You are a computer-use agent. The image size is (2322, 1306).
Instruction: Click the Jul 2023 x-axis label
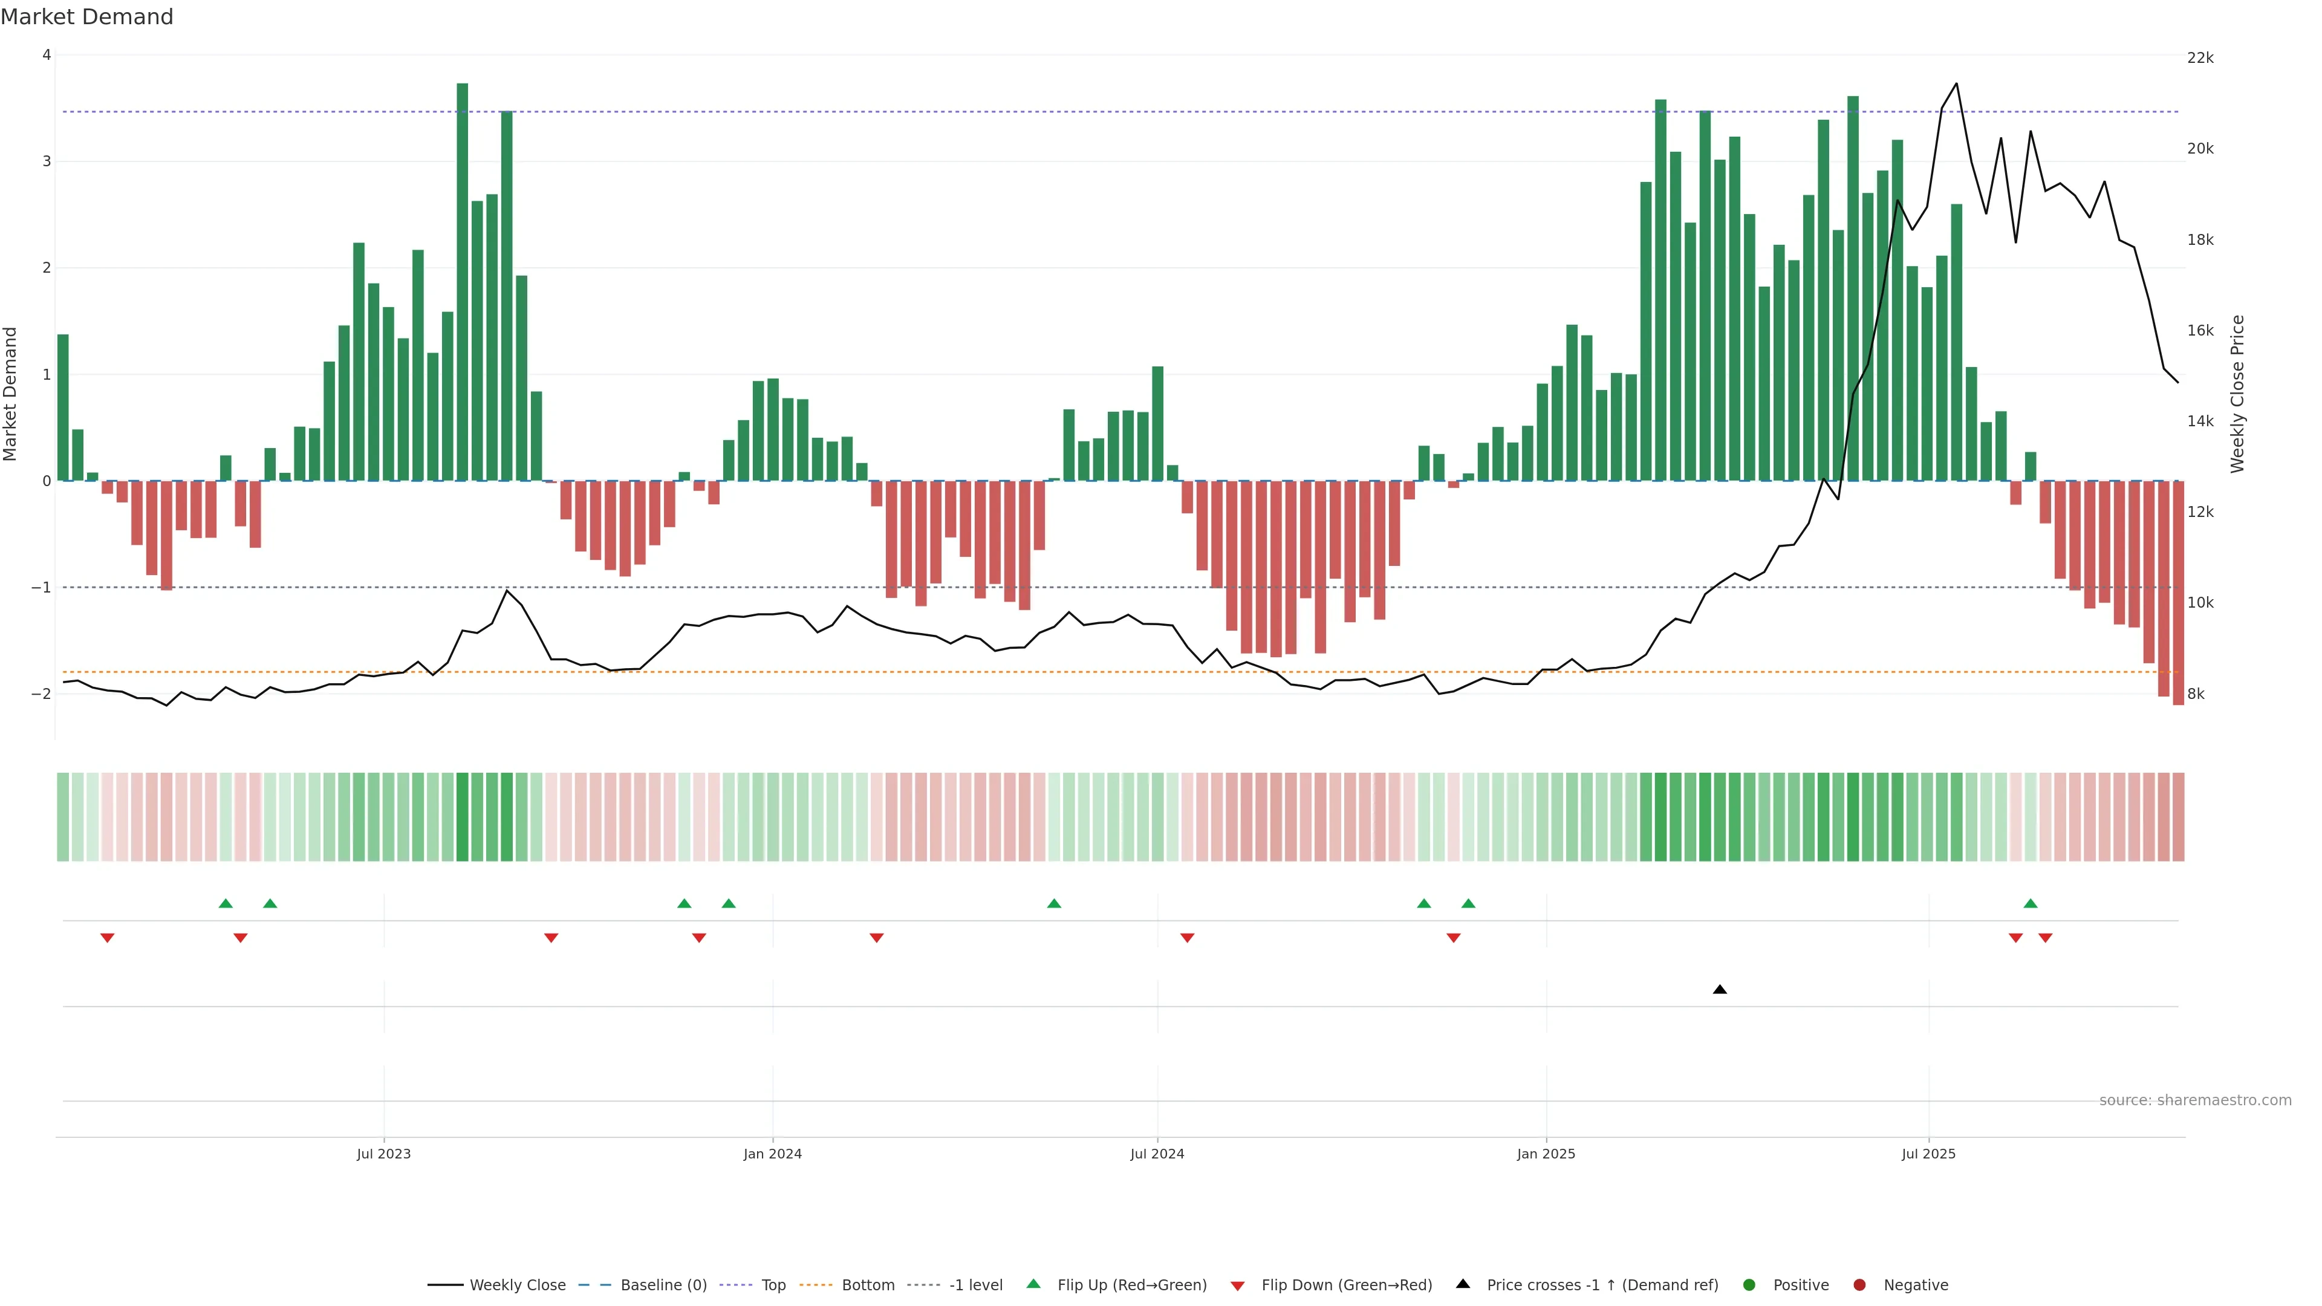383,1155
